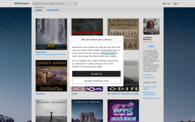Open the sign up link
Viewport: 195px width, 122px height.
click(x=166, y=4)
